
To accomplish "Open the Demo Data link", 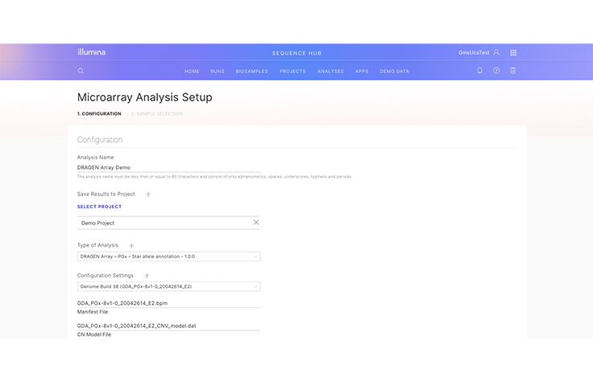I will (394, 71).
